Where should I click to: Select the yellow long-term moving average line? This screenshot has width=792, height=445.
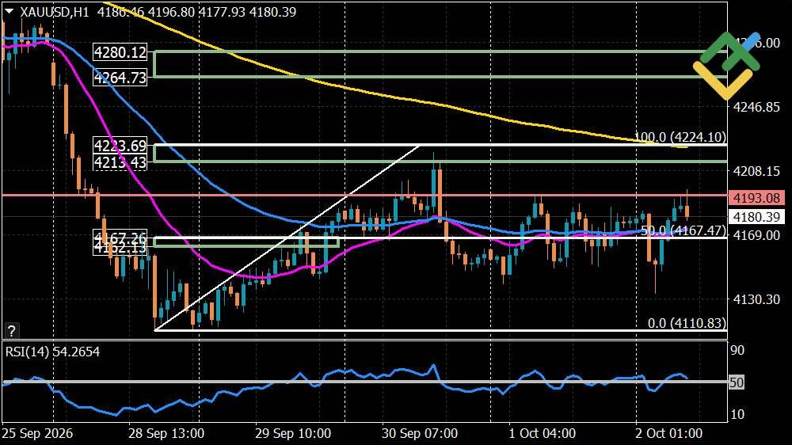[x=384, y=95]
